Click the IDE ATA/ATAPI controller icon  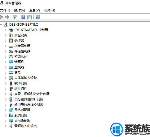11,30
